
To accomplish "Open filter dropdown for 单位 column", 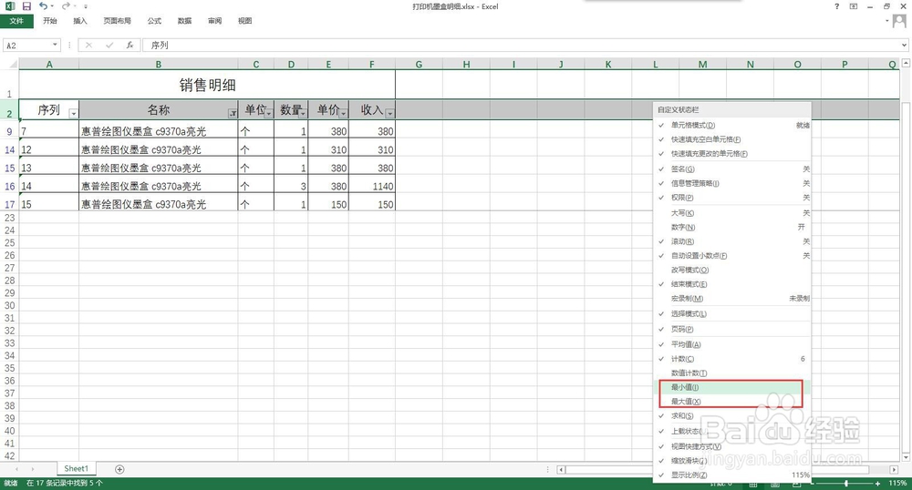I will [x=269, y=113].
